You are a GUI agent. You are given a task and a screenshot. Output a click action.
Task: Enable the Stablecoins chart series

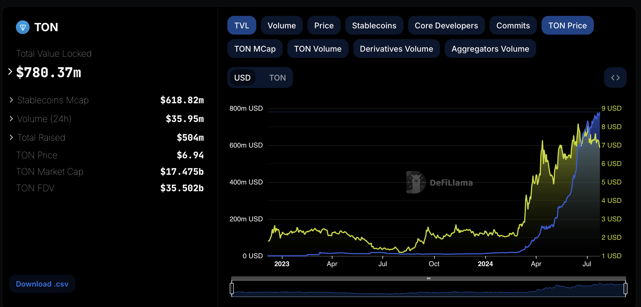[x=374, y=26]
